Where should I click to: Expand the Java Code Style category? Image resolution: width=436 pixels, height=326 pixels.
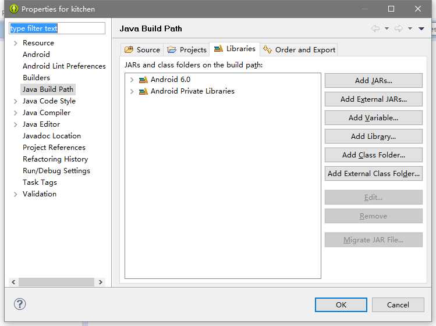click(x=16, y=101)
